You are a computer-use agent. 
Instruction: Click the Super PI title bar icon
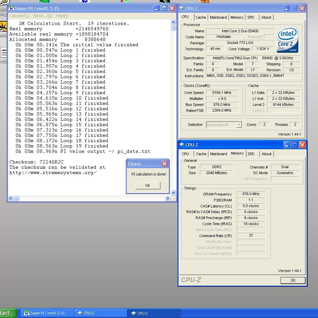[x=11, y=8]
